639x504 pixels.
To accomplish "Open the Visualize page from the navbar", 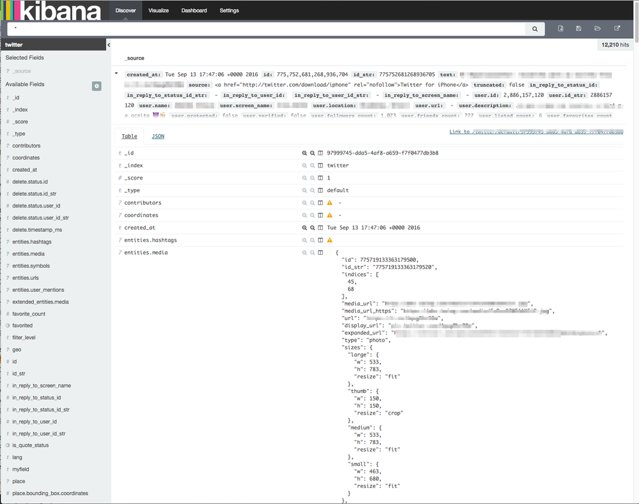I will pos(159,10).
